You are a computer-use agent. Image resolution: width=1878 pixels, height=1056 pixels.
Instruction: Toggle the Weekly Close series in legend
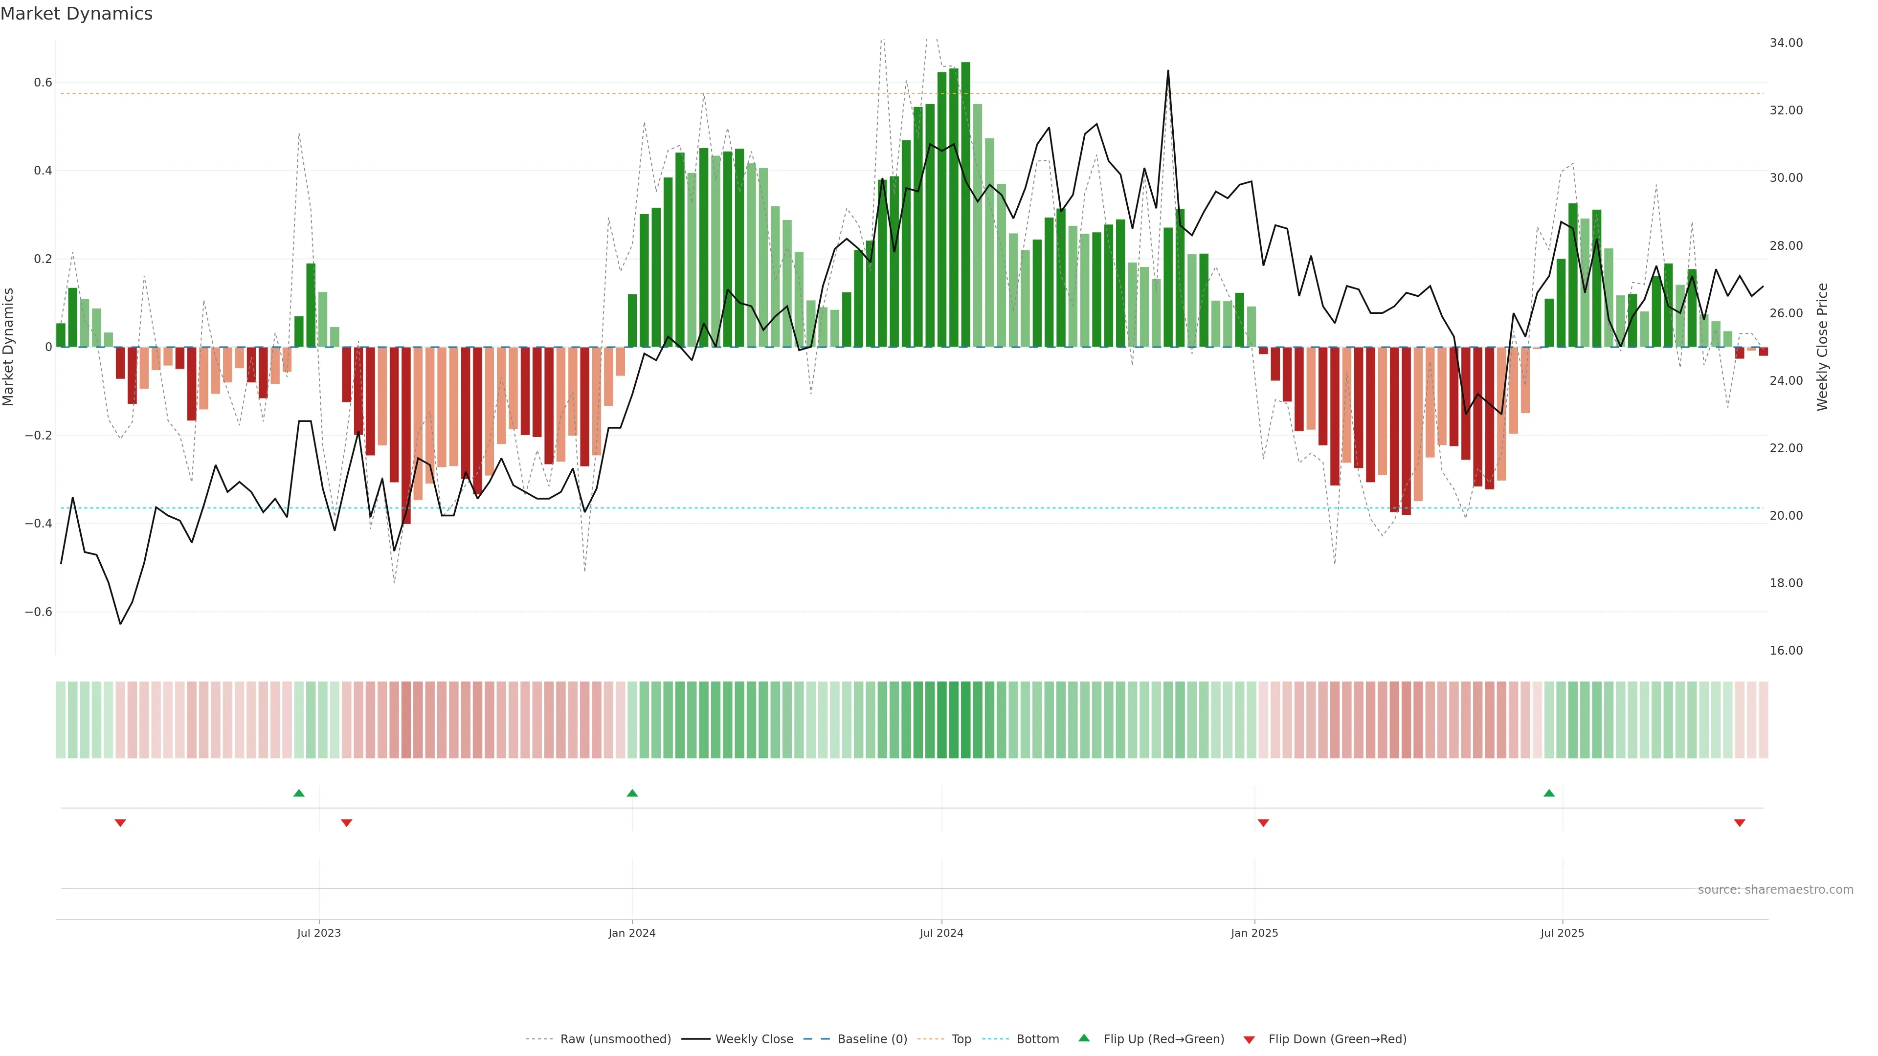pyautogui.click(x=754, y=1039)
